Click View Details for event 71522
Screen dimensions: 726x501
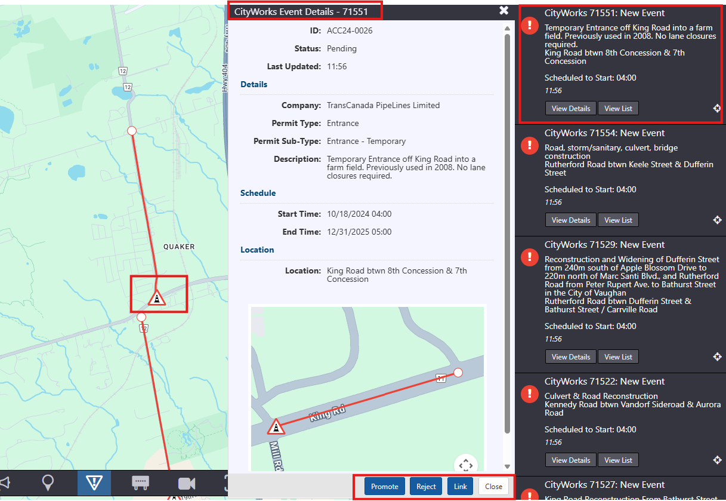pyautogui.click(x=570, y=460)
